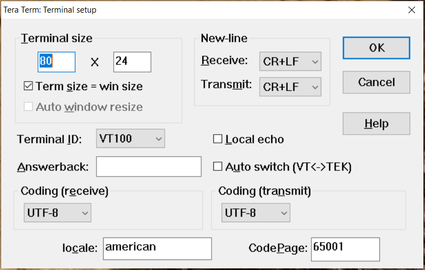Image resolution: width=425 pixels, height=270 pixels.
Task: Click the locale field containing american
Action: pos(157,249)
